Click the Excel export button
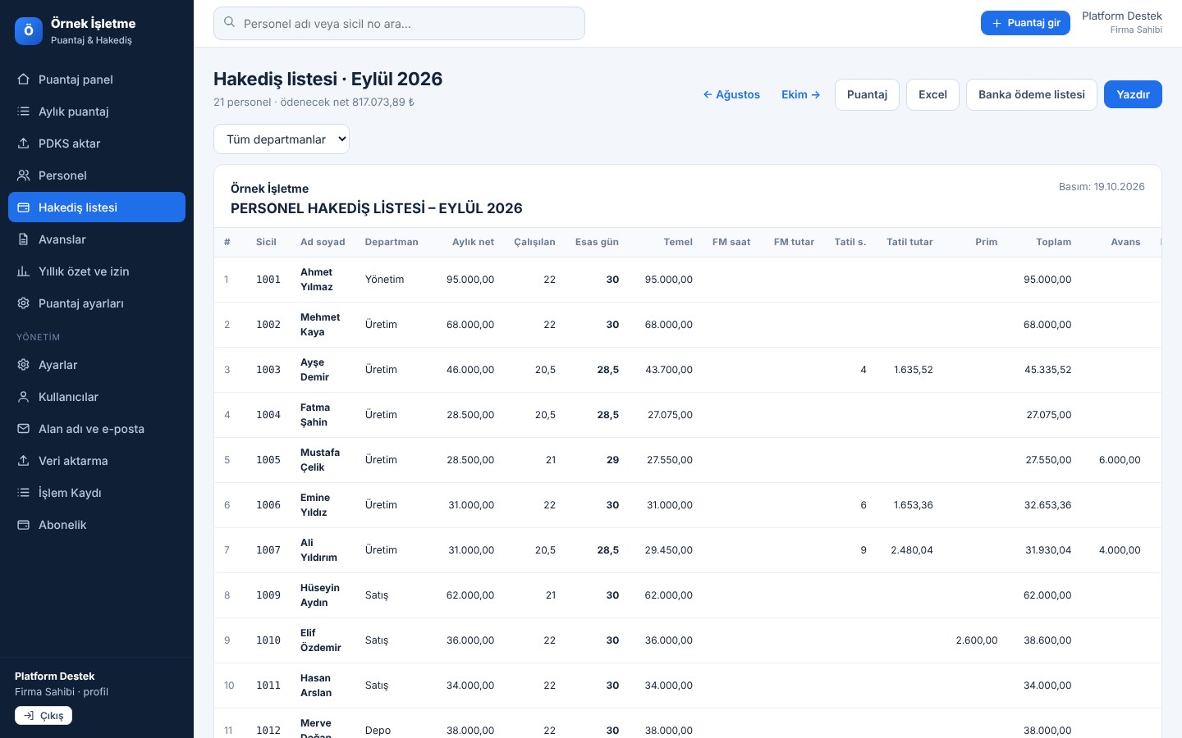Screen dimensions: 1182x738 [x=932, y=94]
